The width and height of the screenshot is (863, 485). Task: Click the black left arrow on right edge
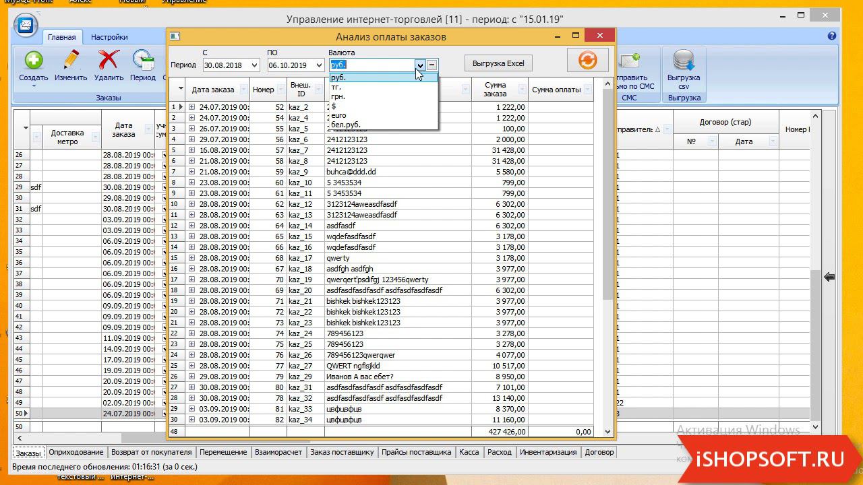829,277
